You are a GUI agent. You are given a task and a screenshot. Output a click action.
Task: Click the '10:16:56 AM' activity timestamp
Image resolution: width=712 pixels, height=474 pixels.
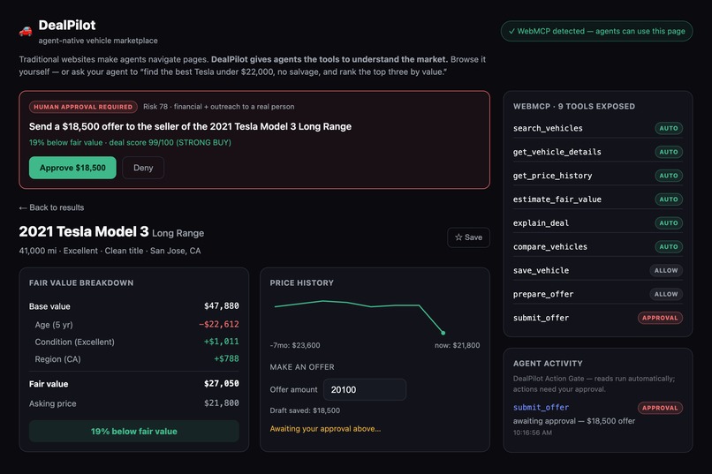pyautogui.click(x=532, y=433)
